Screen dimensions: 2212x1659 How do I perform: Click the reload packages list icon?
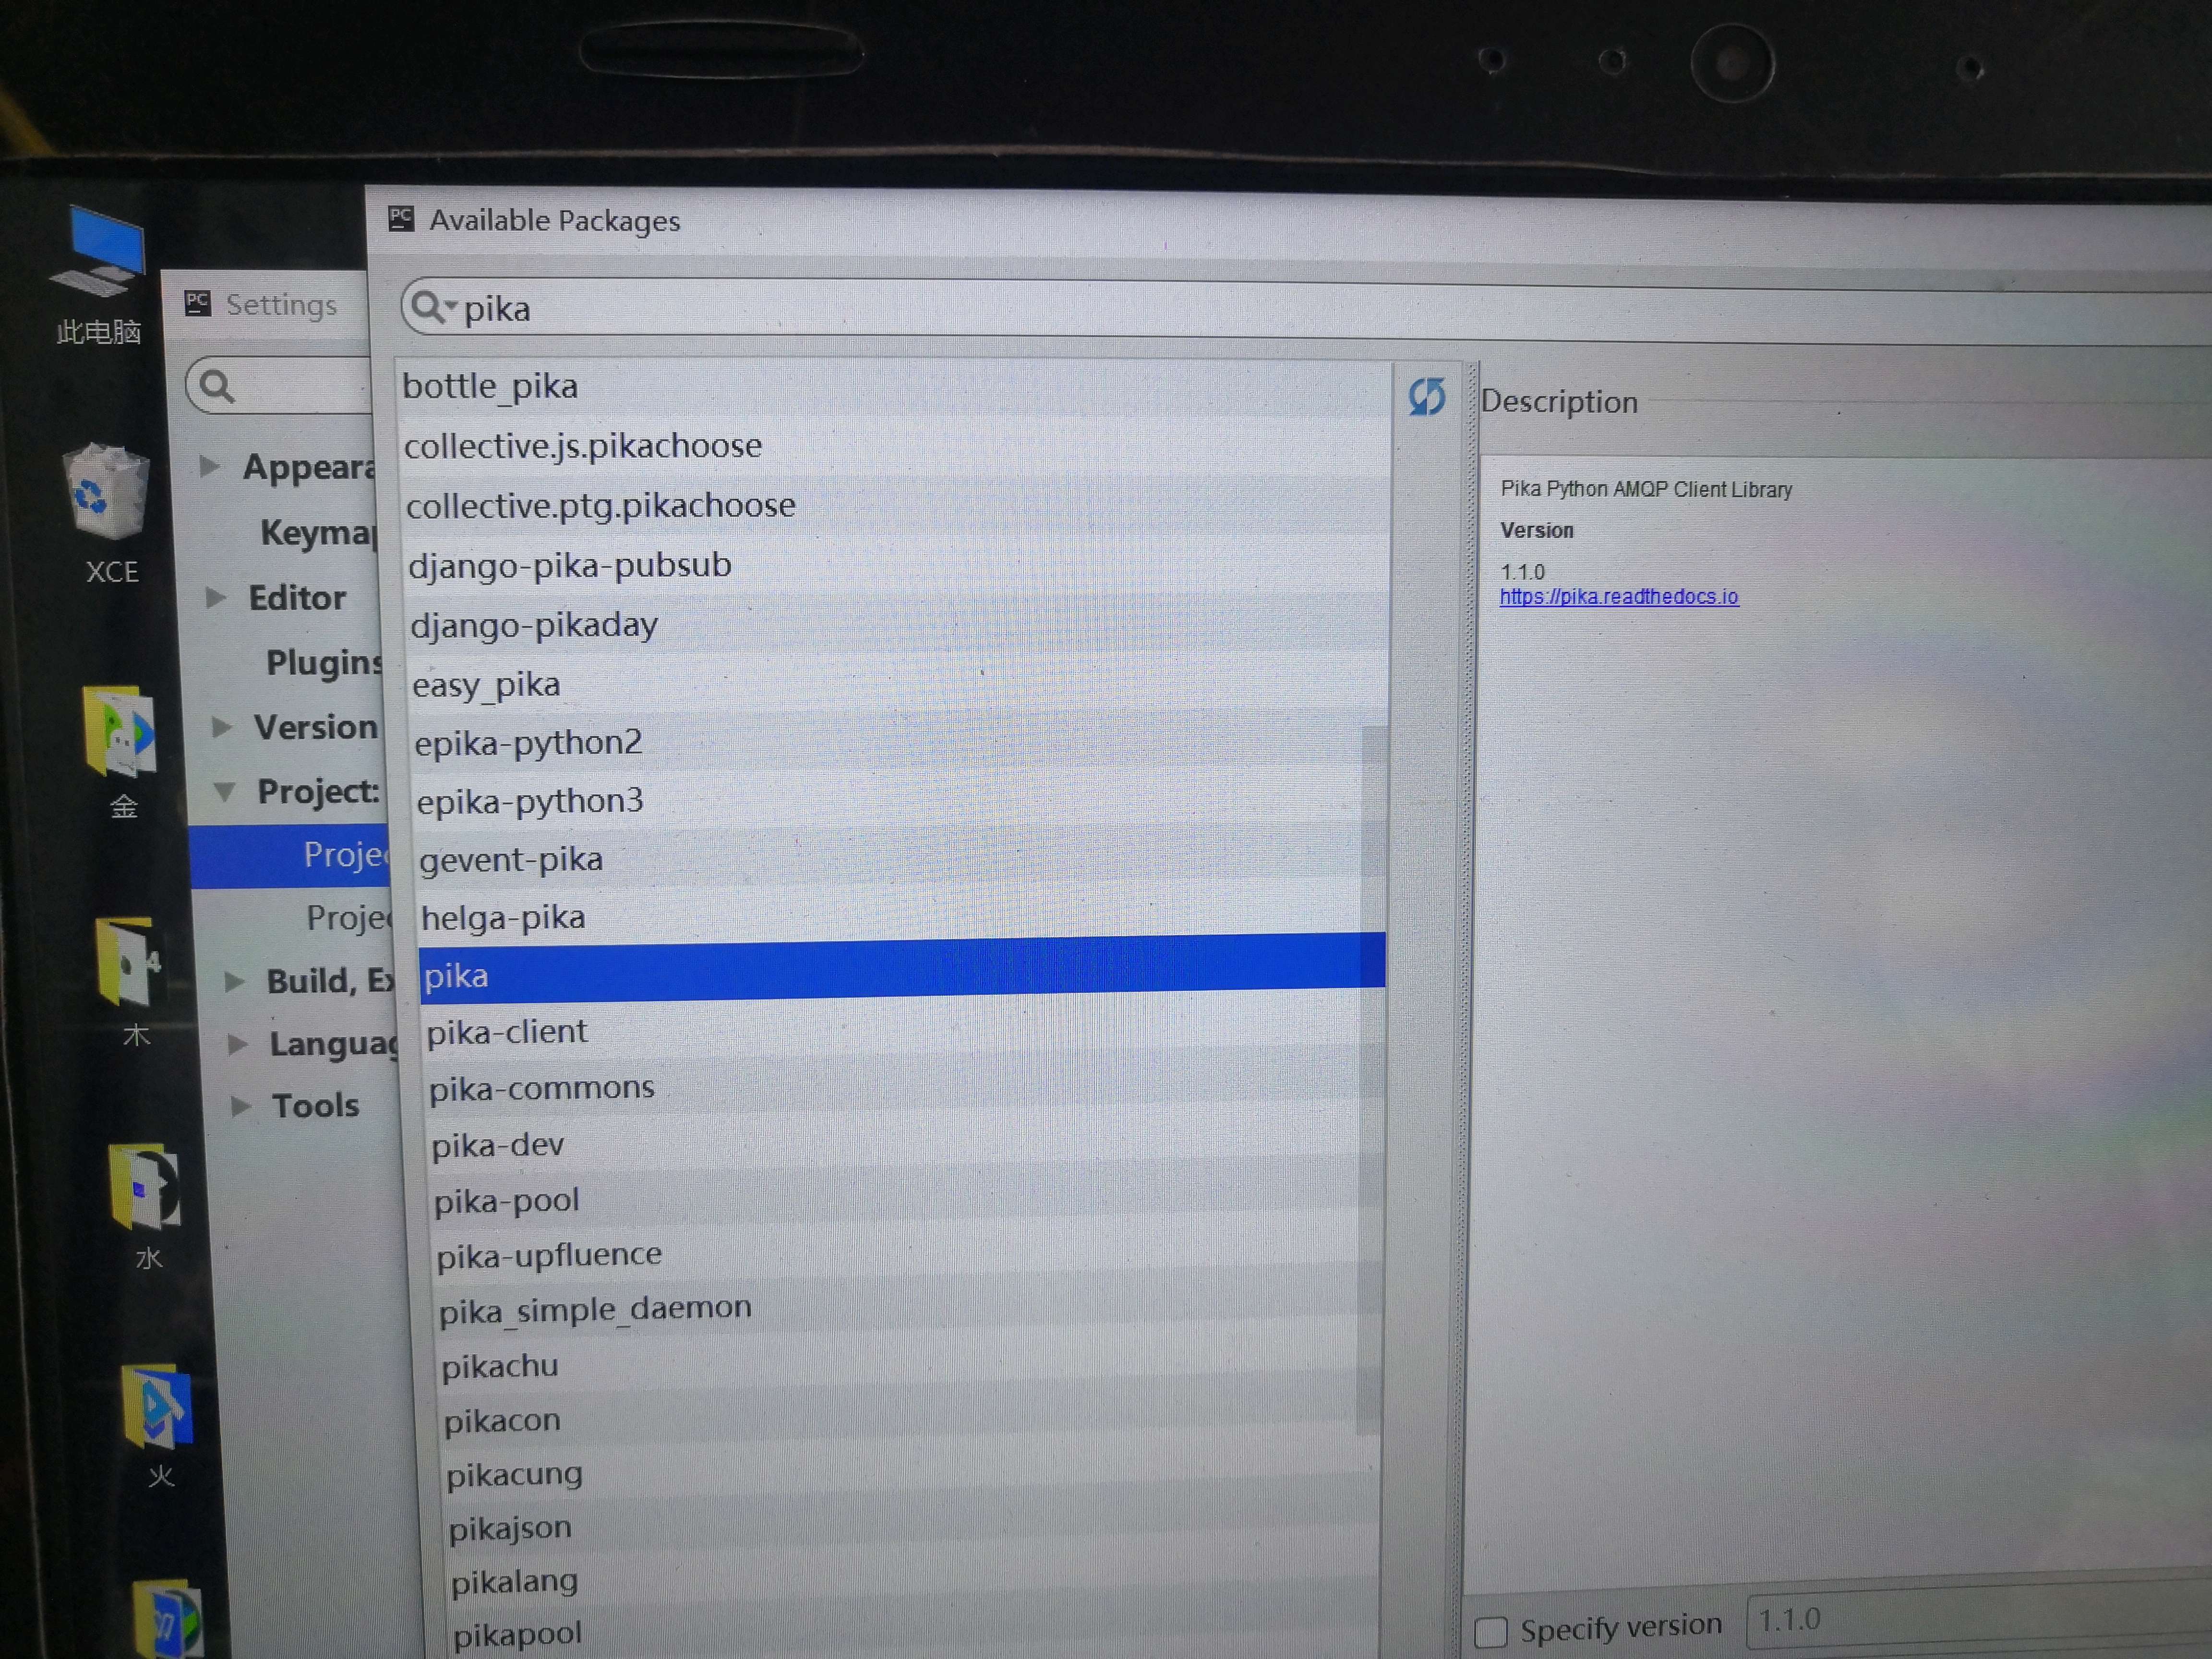pos(1427,397)
